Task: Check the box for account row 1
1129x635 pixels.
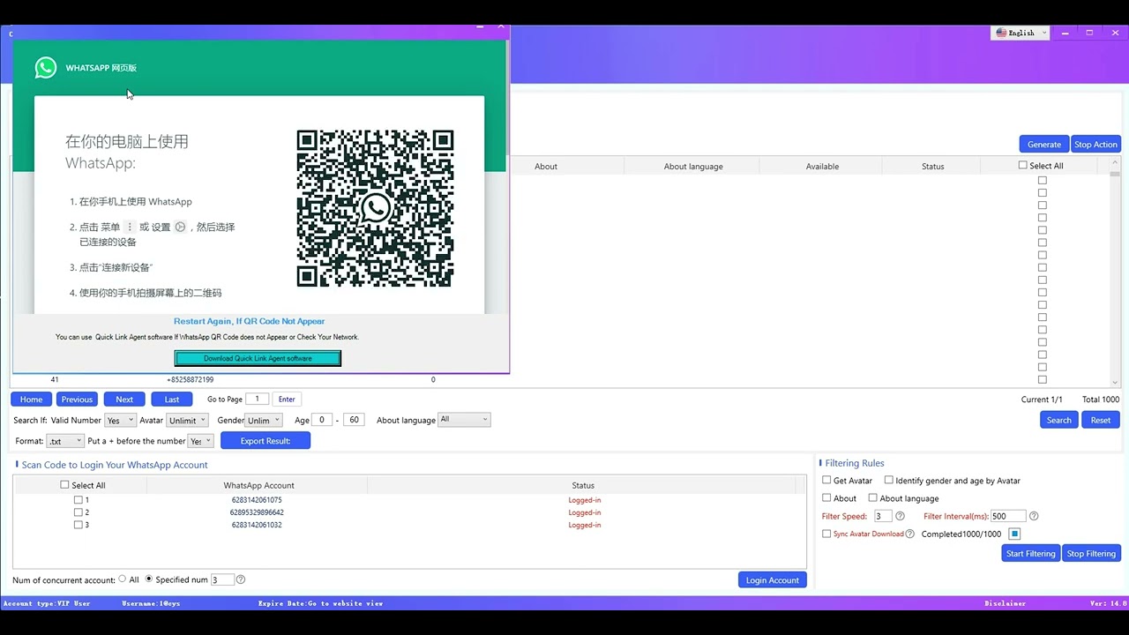Action: pos(79,500)
